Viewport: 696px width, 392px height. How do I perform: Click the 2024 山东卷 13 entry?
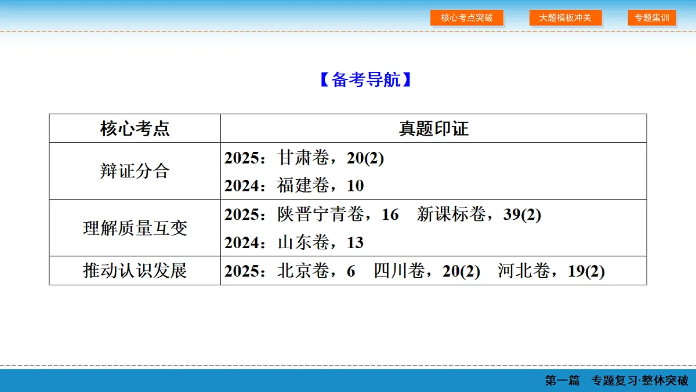click(x=294, y=242)
